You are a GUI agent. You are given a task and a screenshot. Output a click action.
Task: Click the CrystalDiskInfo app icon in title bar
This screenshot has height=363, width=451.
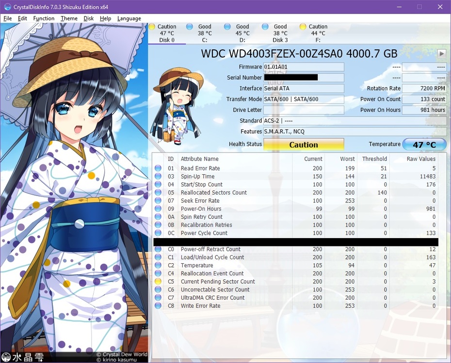click(7, 7)
